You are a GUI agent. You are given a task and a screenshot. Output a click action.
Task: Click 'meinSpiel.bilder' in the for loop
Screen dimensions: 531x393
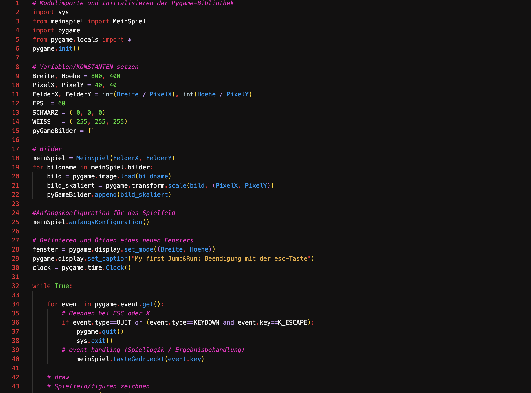click(x=120, y=167)
